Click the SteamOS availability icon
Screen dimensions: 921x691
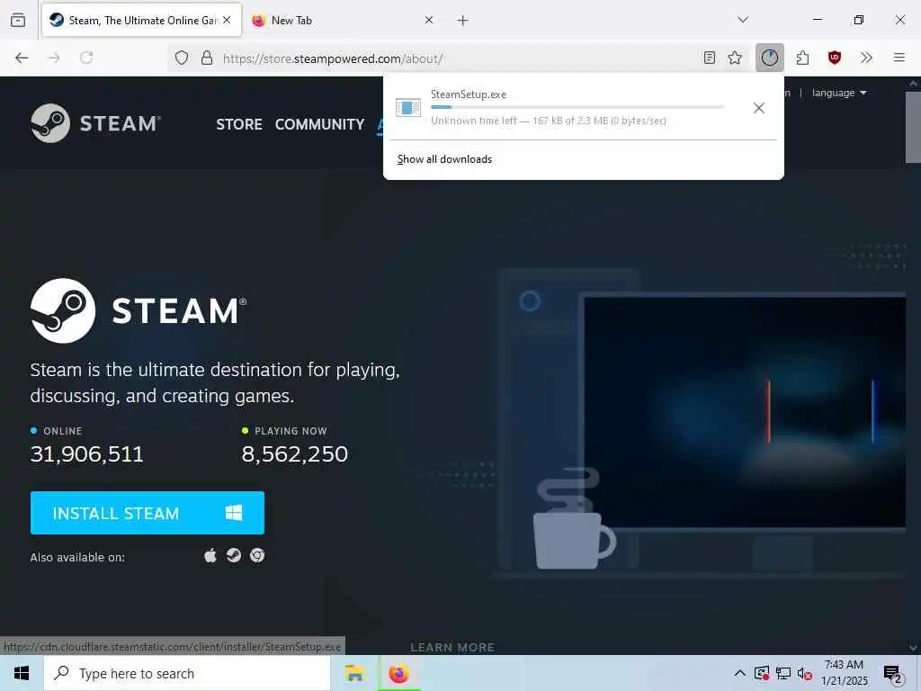tap(234, 555)
